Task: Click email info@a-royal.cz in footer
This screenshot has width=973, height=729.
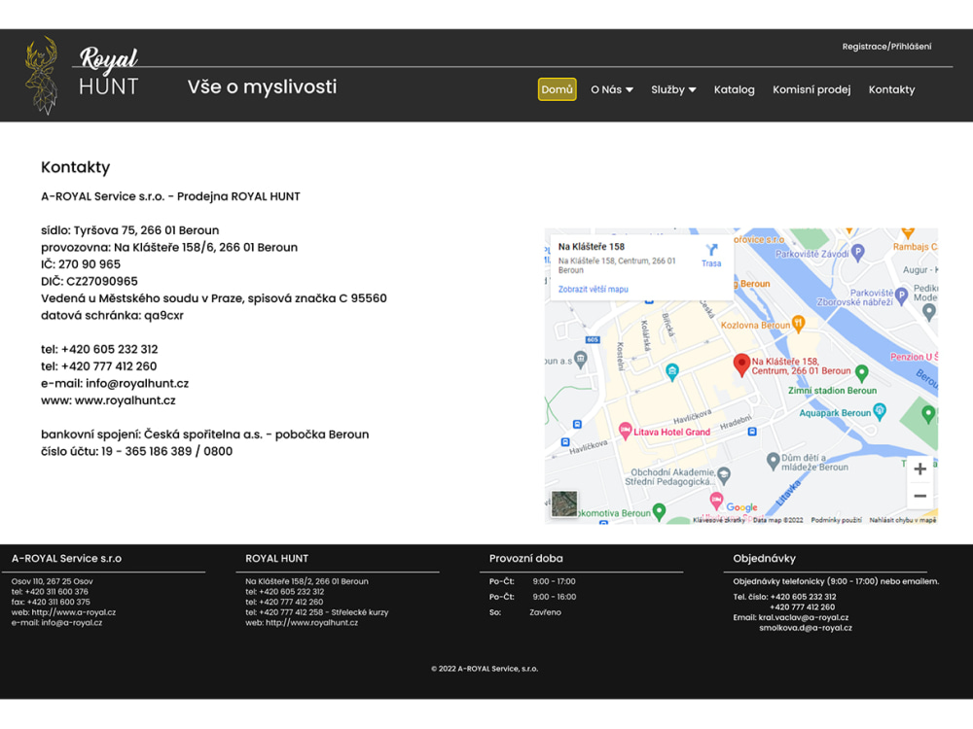Action: point(71,622)
